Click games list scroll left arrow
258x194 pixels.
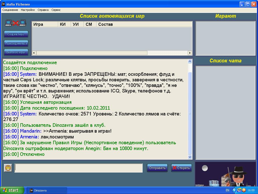34,53
